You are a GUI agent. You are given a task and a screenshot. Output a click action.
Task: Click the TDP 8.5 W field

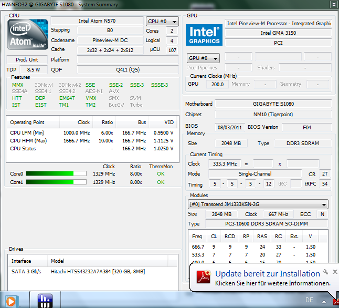[x=34, y=70]
